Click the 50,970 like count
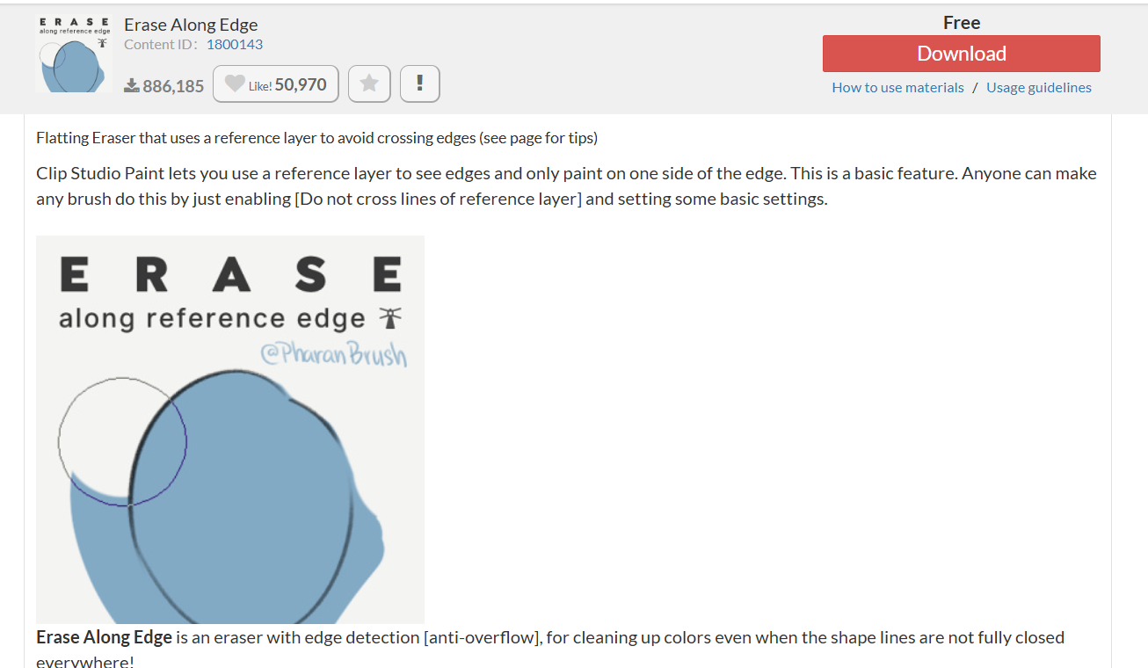This screenshot has width=1148, height=668. point(301,84)
